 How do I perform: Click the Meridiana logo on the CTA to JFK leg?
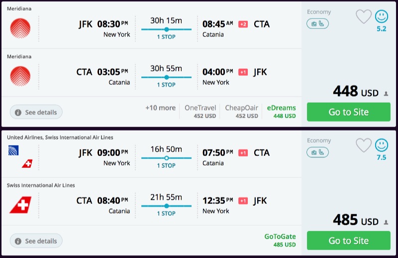coord(20,76)
